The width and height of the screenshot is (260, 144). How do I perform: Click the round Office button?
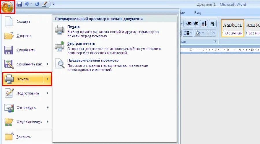tap(8, 7)
